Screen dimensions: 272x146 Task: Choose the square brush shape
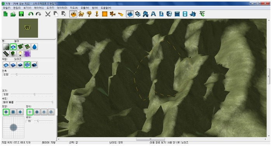(x=13, y=112)
